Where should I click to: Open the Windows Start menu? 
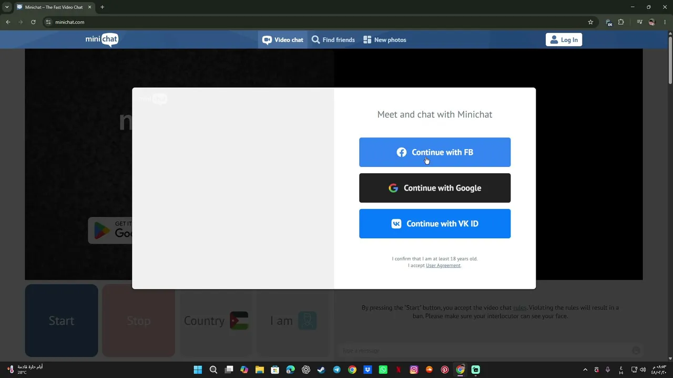[x=198, y=370]
